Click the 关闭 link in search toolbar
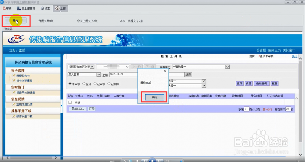305x162 pixels. pos(295,56)
